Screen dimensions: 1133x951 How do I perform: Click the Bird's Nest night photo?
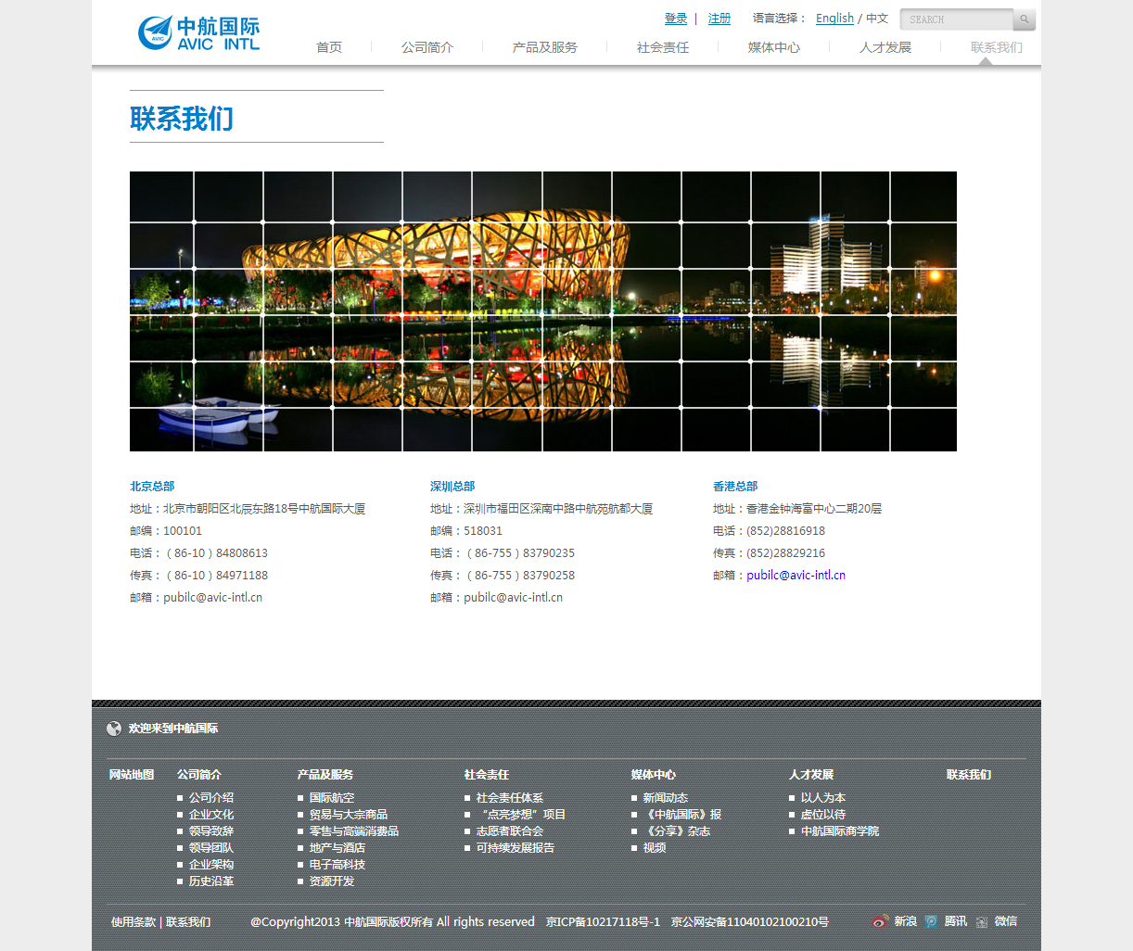pyautogui.click(x=542, y=311)
